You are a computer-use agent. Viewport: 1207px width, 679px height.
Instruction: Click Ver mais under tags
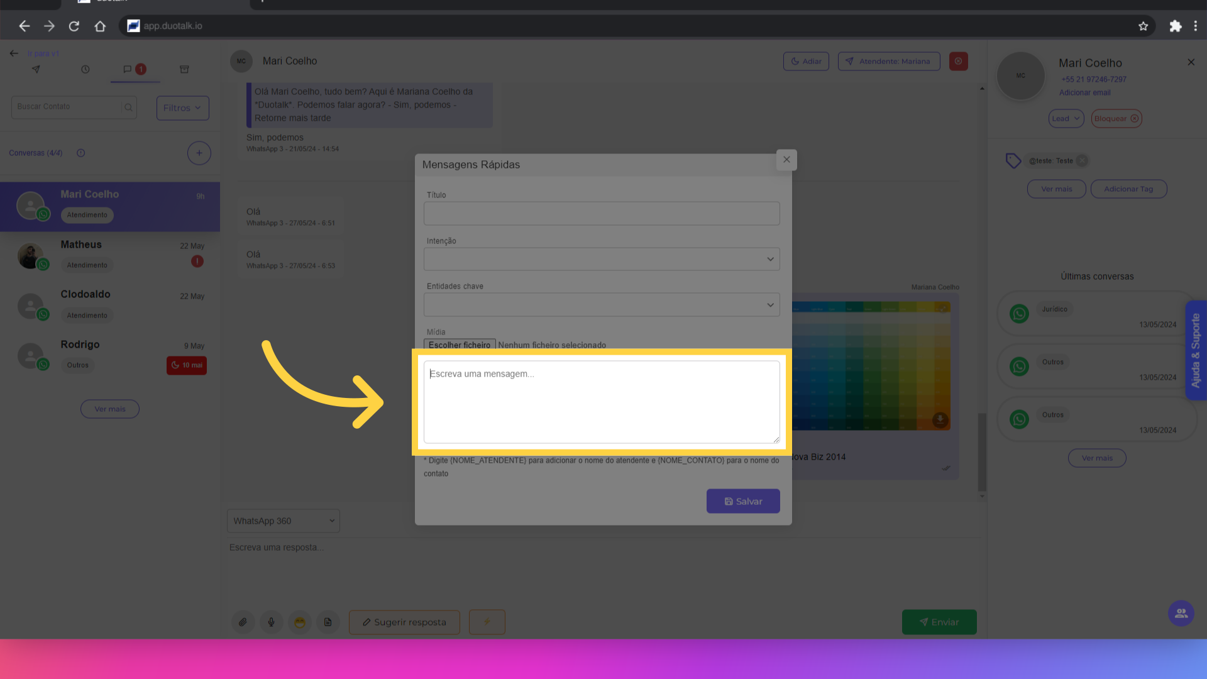[1056, 189]
